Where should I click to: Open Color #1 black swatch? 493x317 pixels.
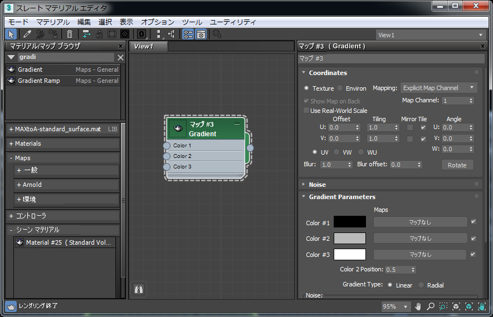[350, 221]
